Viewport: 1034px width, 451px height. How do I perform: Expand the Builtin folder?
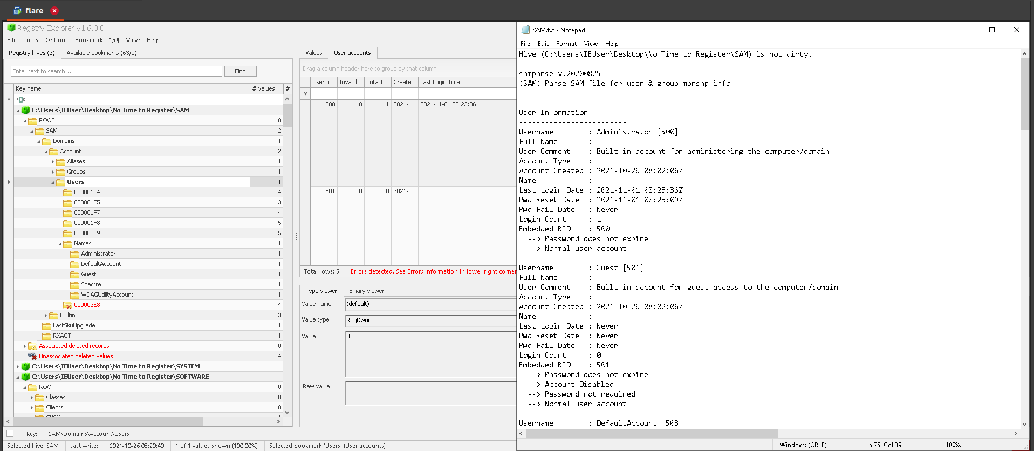coord(46,315)
